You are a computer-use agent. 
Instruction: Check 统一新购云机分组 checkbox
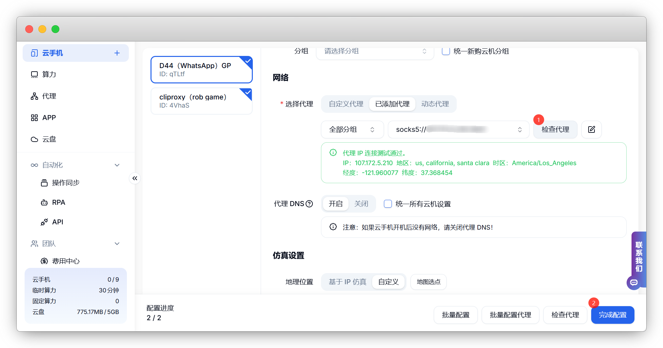click(x=446, y=51)
